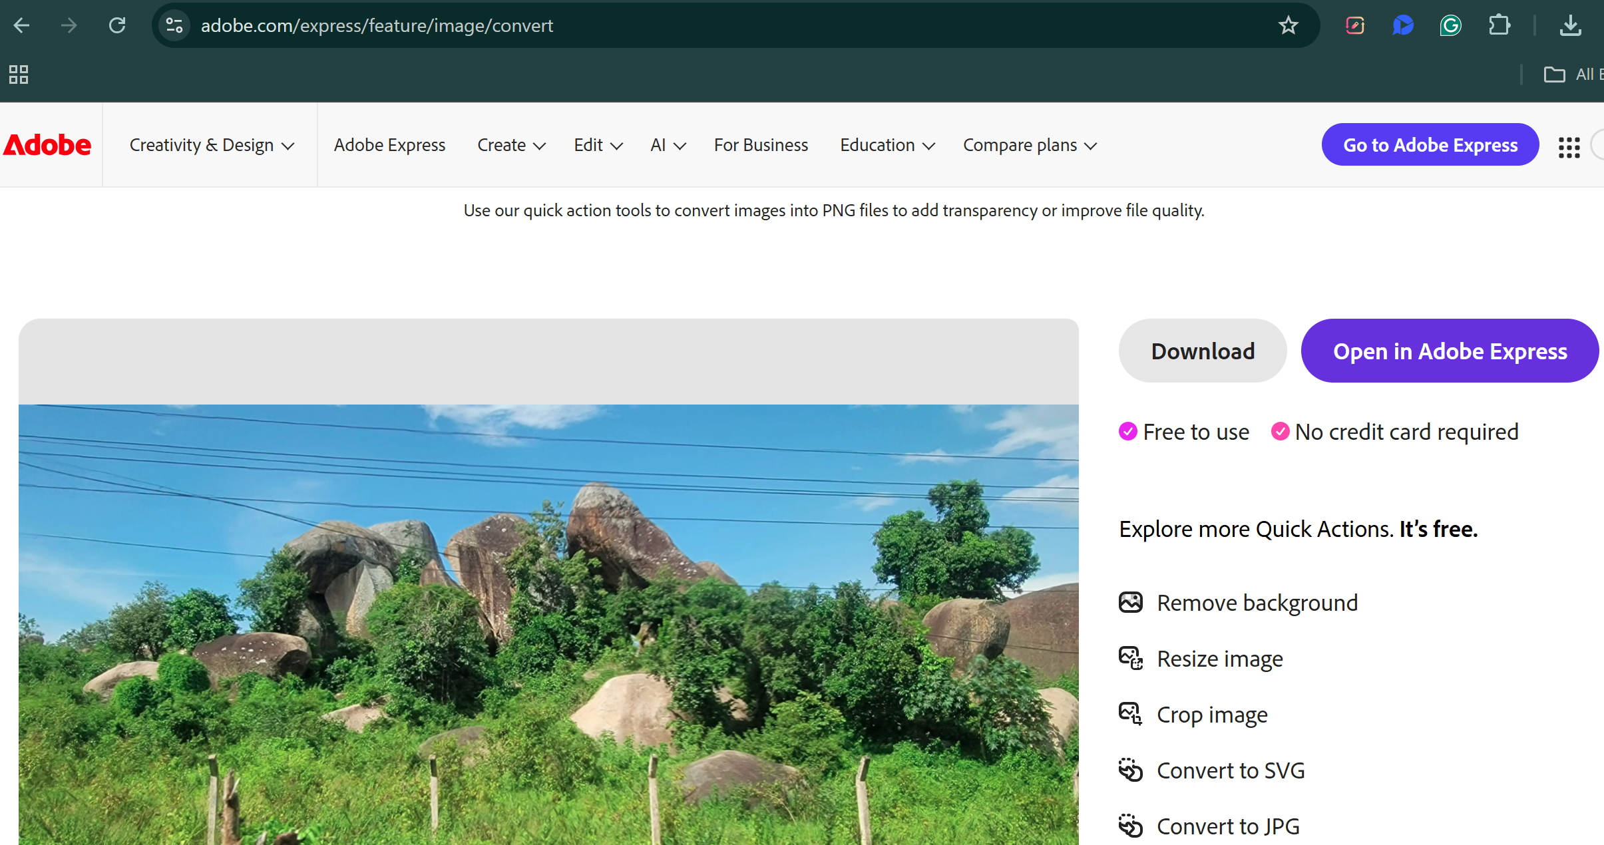Open the blue chat extension icon
This screenshot has height=845, width=1604.
pyautogui.click(x=1403, y=25)
